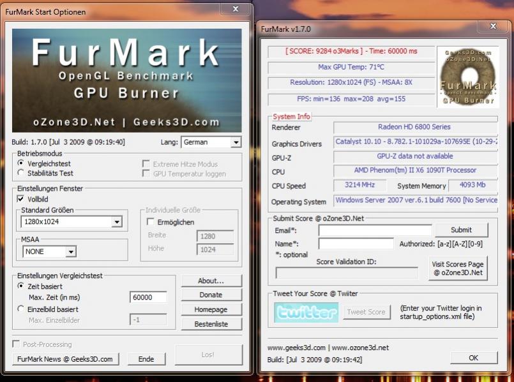The image size is (514, 382).
Task: Close the FurMark Start Optionen window
Action: click(236, 9)
